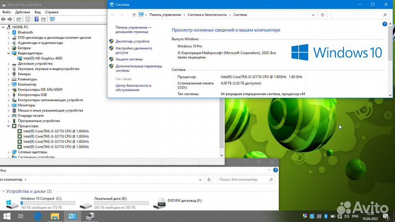Click the monitor scan icon in Device Manager toolbar
Screen dimensions: 395x222
coord(53,19)
